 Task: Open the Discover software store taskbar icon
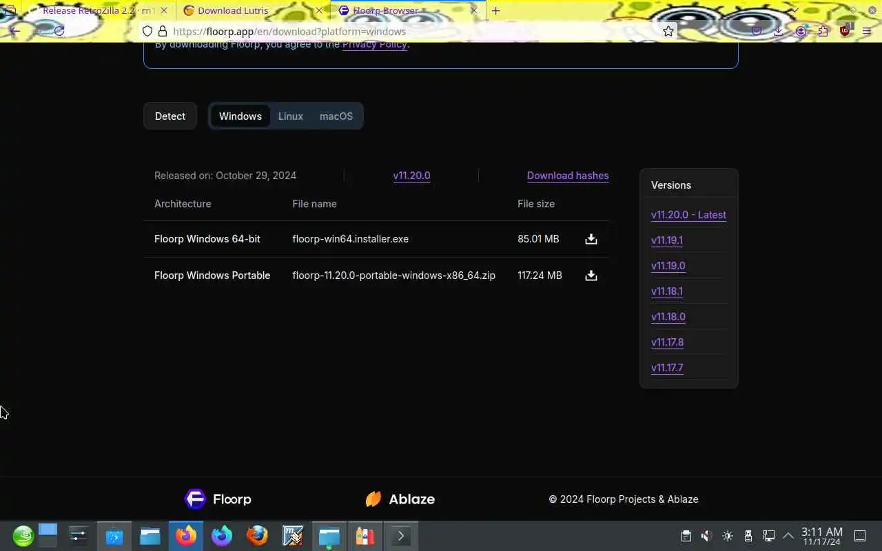pyautogui.click(x=114, y=536)
